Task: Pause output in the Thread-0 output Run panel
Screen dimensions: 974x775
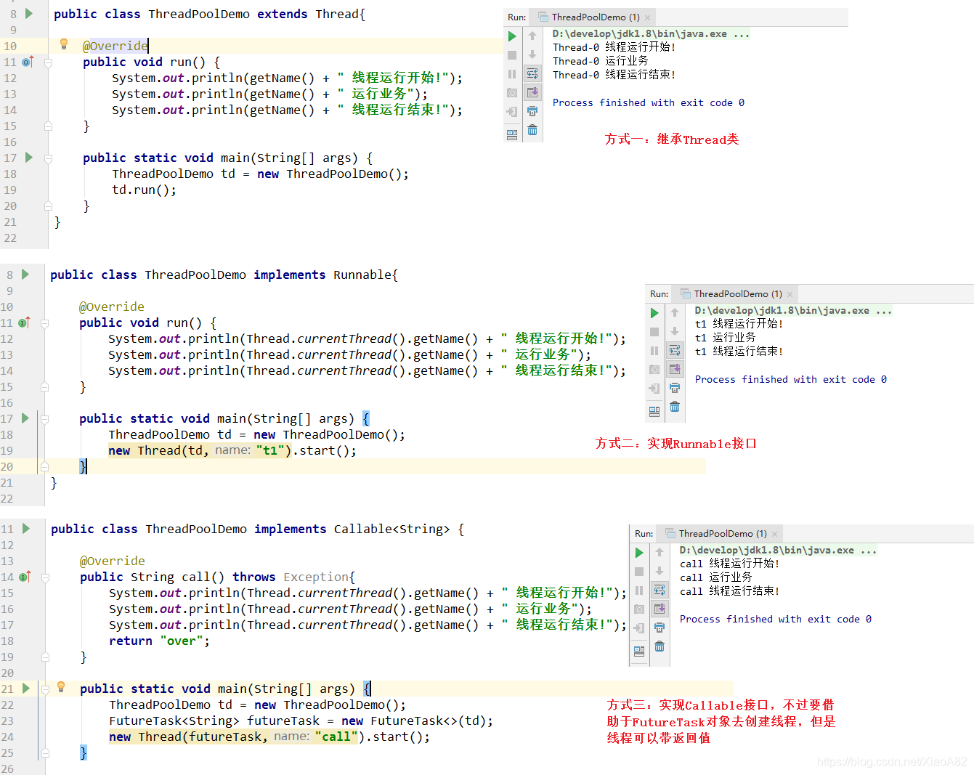Action: point(512,74)
